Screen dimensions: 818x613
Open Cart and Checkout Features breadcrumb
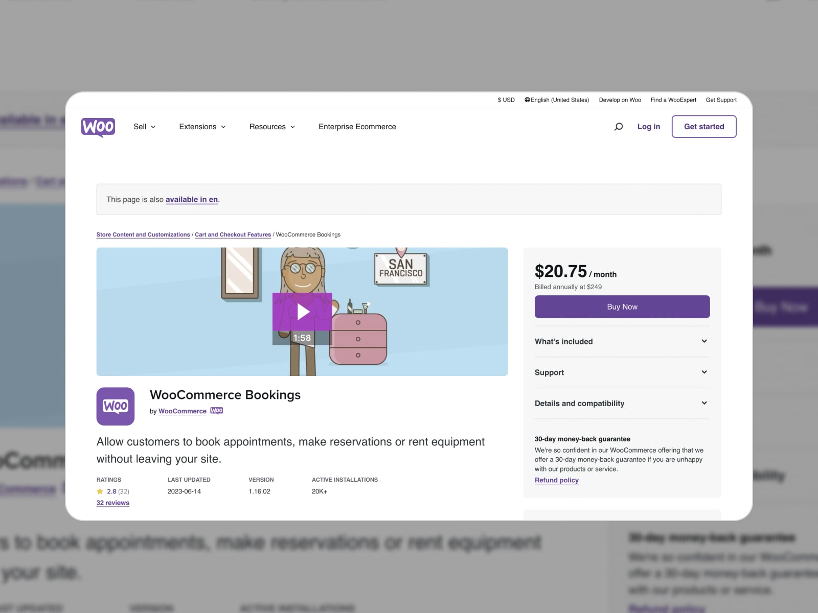coord(233,234)
